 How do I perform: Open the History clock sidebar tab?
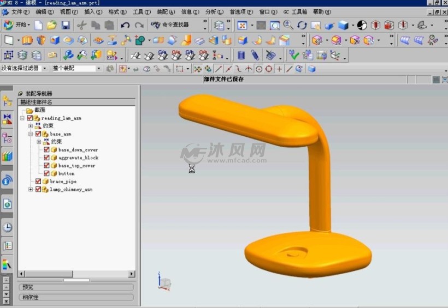coord(7,227)
